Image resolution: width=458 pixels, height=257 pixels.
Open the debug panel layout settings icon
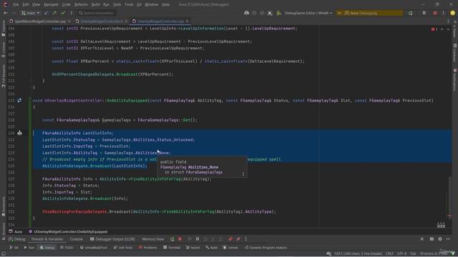tap(432, 239)
